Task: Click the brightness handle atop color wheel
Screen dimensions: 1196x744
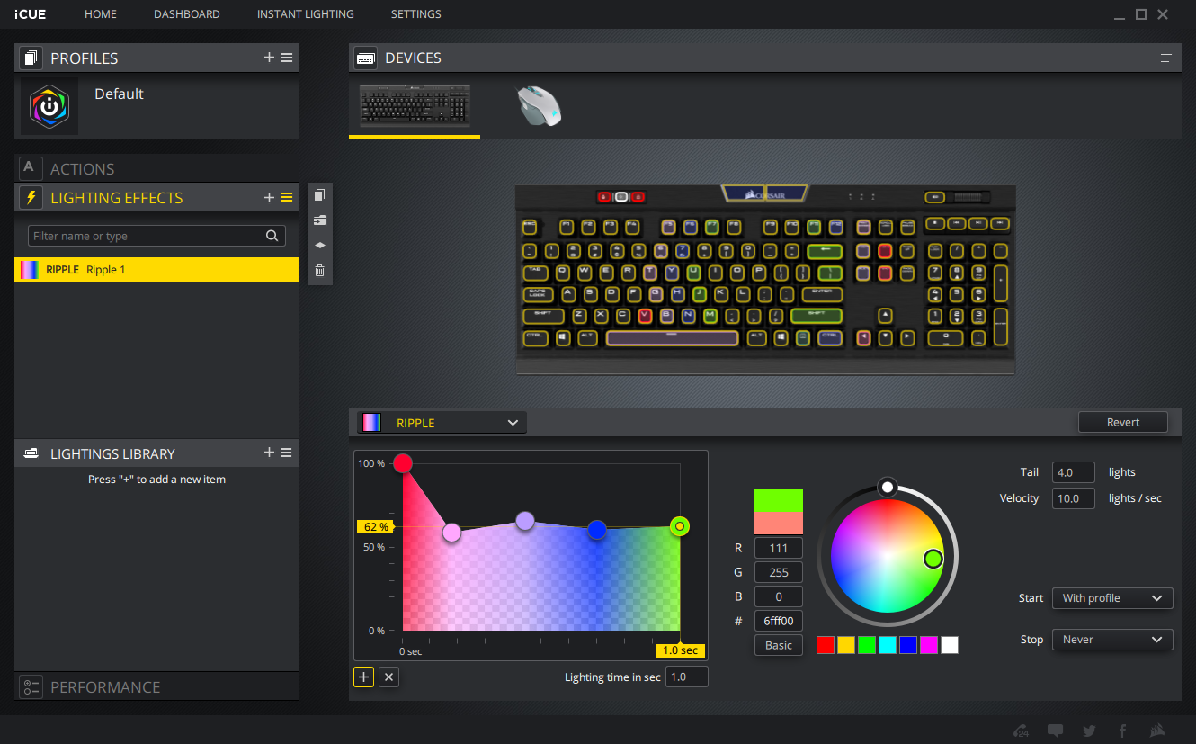Action: click(x=888, y=487)
